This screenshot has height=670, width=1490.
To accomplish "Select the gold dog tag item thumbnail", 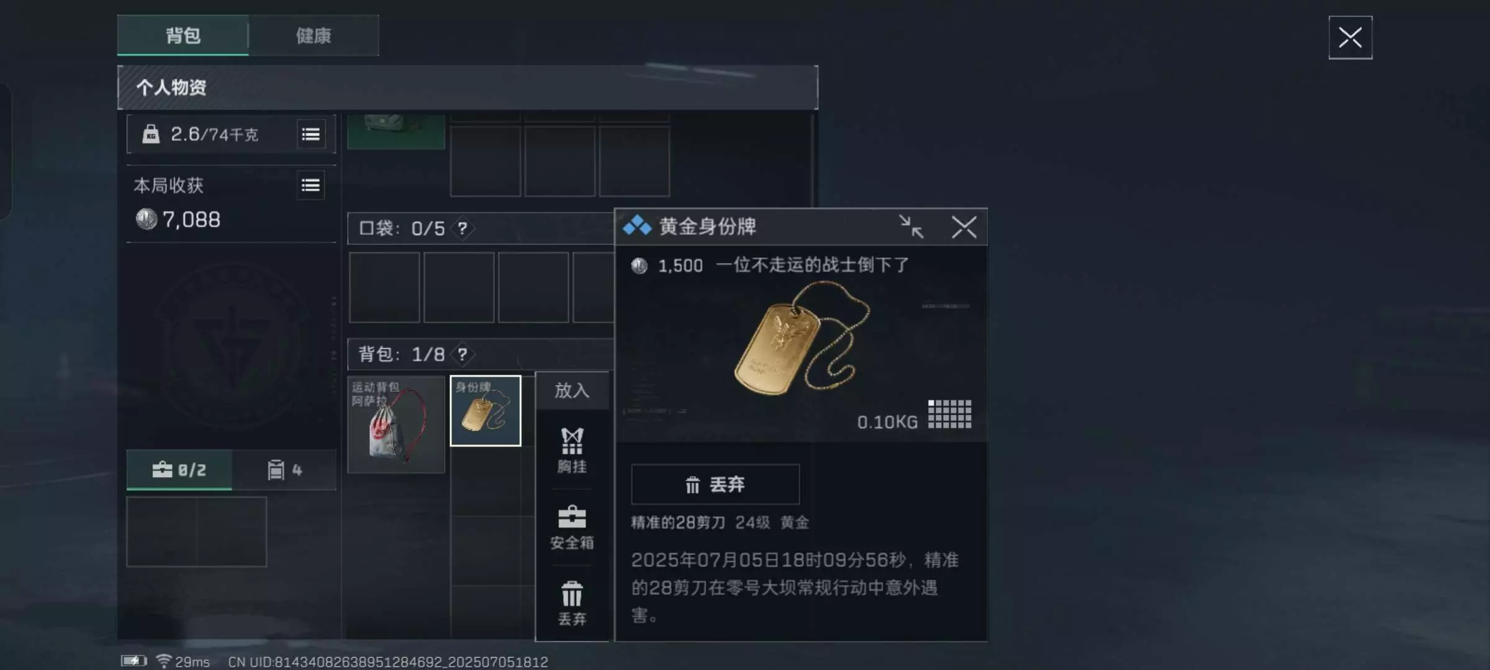I will [x=485, y=411].
